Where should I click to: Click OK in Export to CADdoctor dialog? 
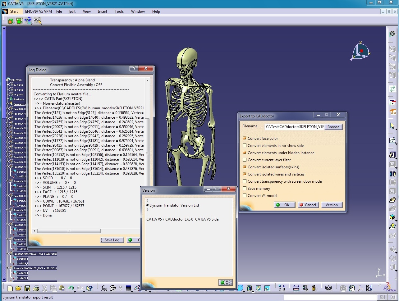pos(285,205)
